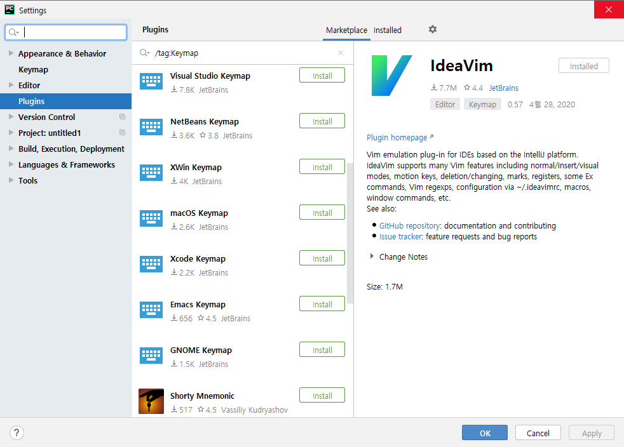
Task: Click the Emacs Keymap keyboard icon
Action: tap(151, 310)
